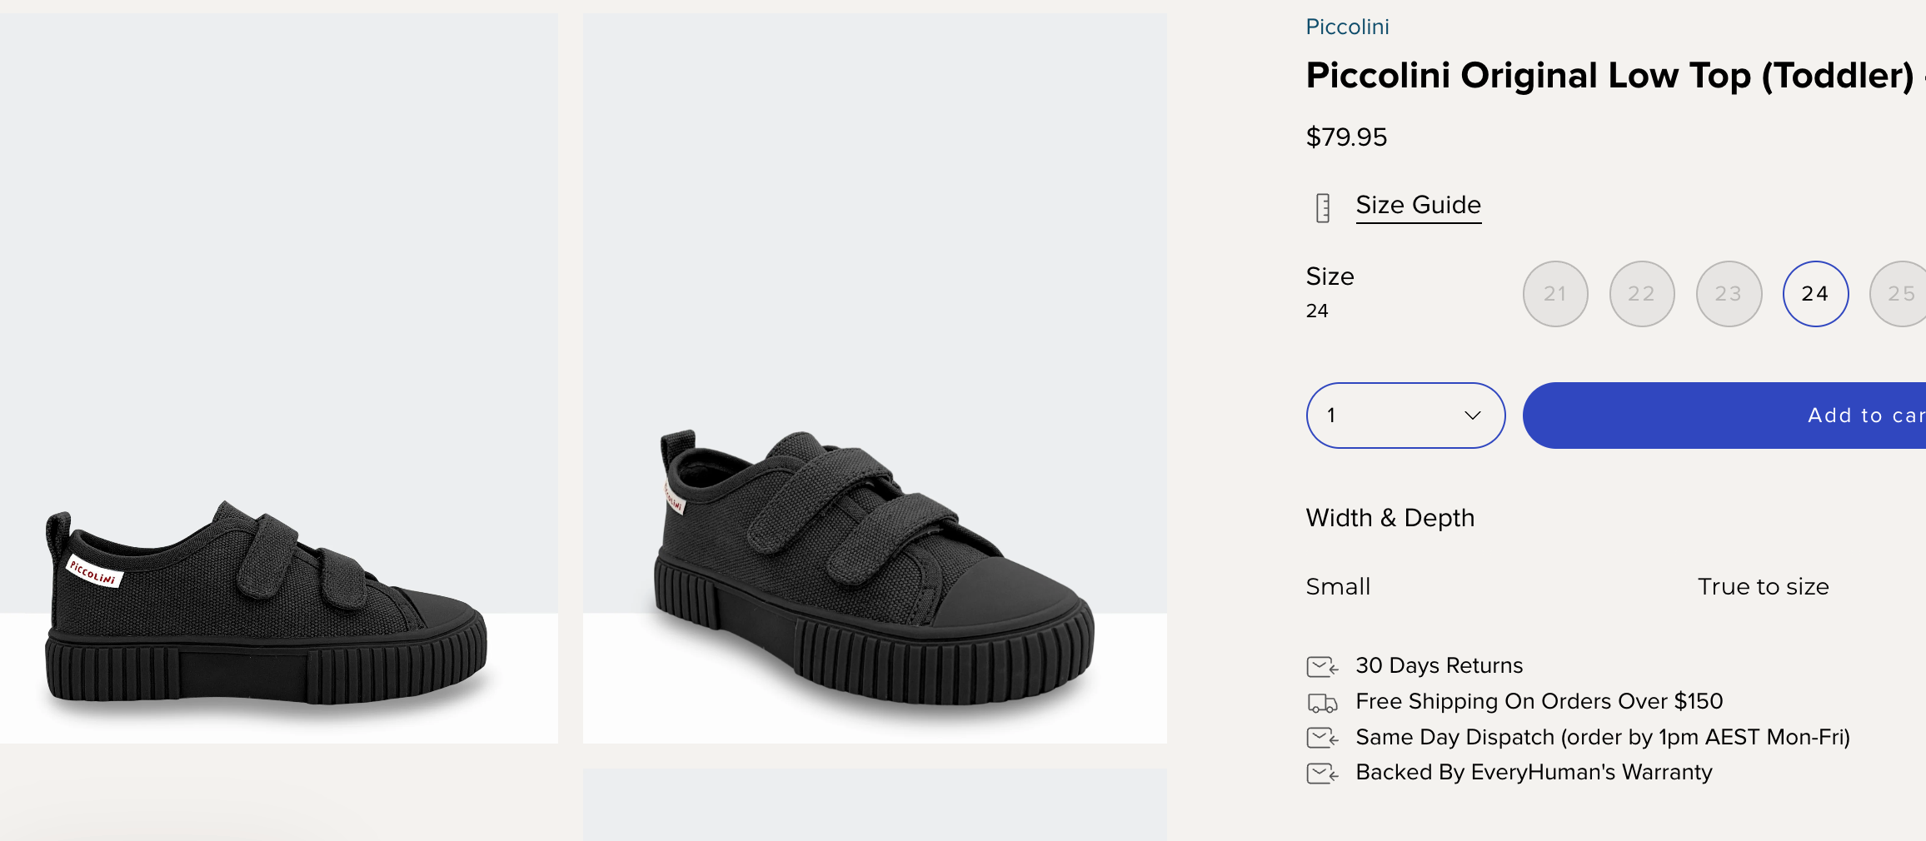Click the product title heading
Image resolution: width=1926 pixels, height=841 pixels.
[x=1609, y=76]
